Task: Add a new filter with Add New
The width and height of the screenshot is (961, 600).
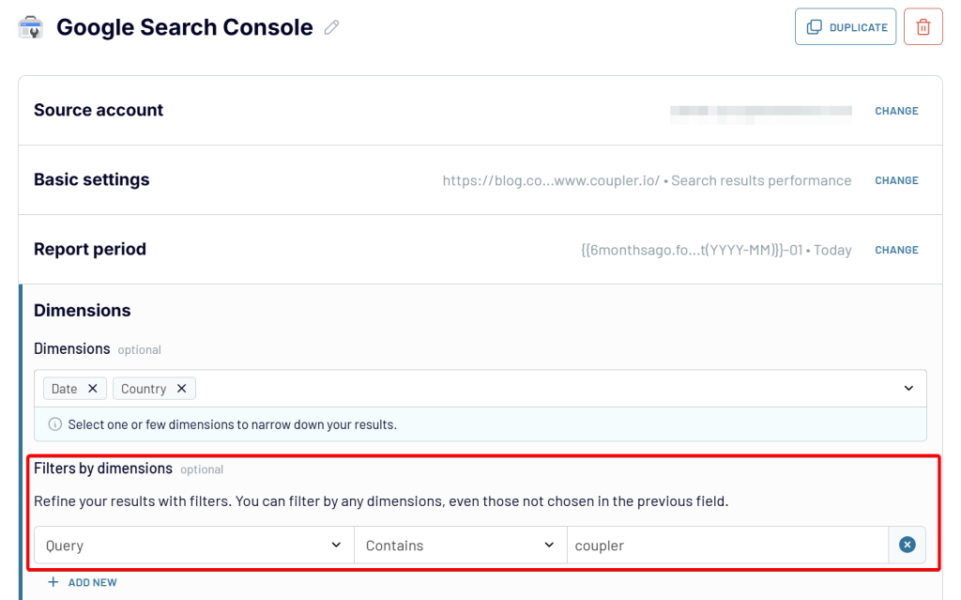Action: [83, 582]
